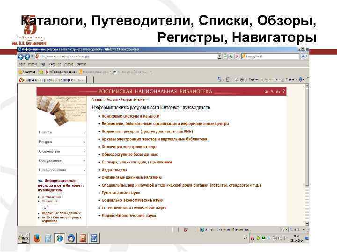
Task: Expand О библиотеке sidebar menu item
Action: pos(62,151)
